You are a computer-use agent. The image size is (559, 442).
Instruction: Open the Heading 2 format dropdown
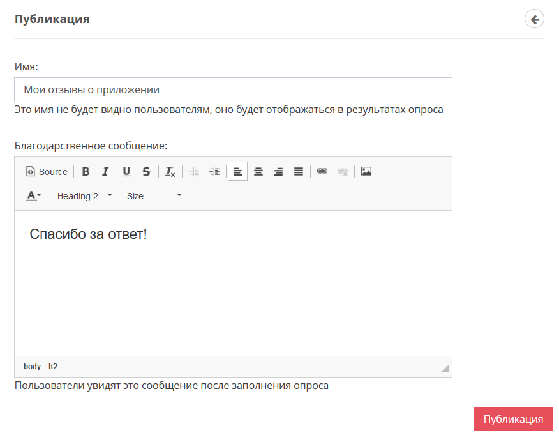click(84, 196)
